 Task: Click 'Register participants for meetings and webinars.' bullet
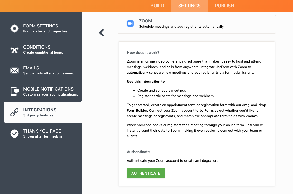pyautogui.click(x=176, y=96)
